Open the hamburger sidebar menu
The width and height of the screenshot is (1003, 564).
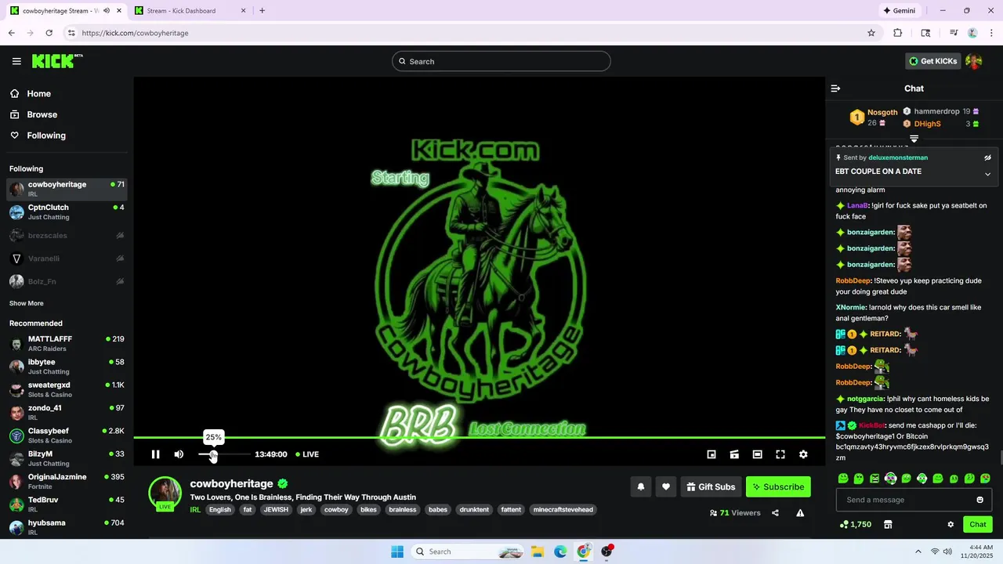coord(16,61)
